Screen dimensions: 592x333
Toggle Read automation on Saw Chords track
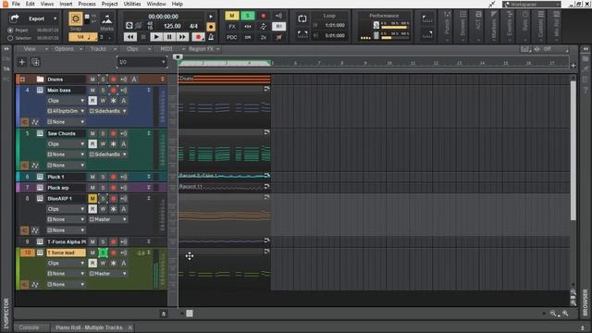[92, 144]
